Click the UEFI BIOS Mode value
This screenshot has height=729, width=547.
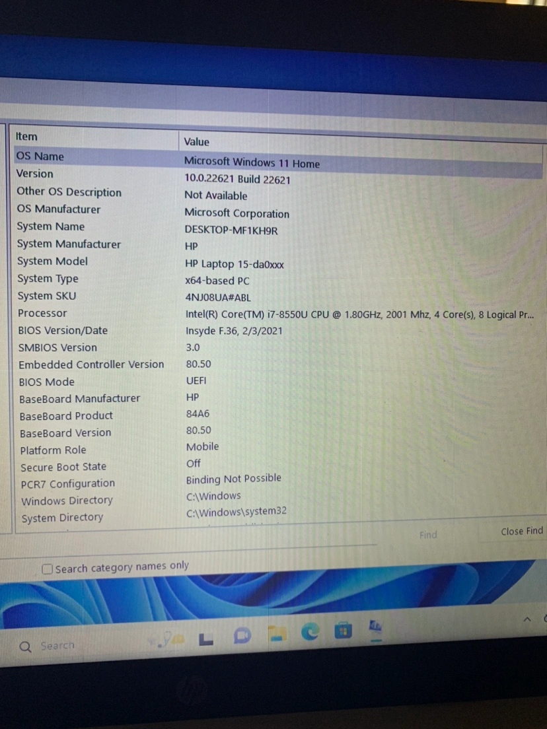click(196, 380)
